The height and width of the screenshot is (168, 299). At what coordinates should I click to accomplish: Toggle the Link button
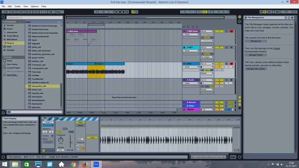(6, 12)
